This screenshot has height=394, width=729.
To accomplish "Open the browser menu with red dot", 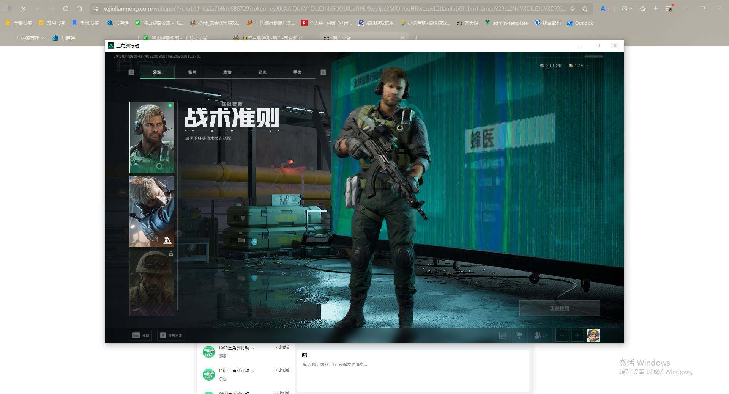I will pyautogui.click(x=669, y=8).
